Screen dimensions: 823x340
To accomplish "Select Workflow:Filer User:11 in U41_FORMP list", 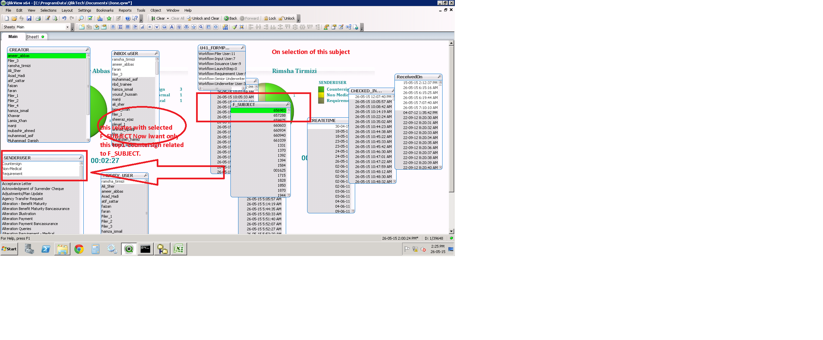I will [221, 54].
